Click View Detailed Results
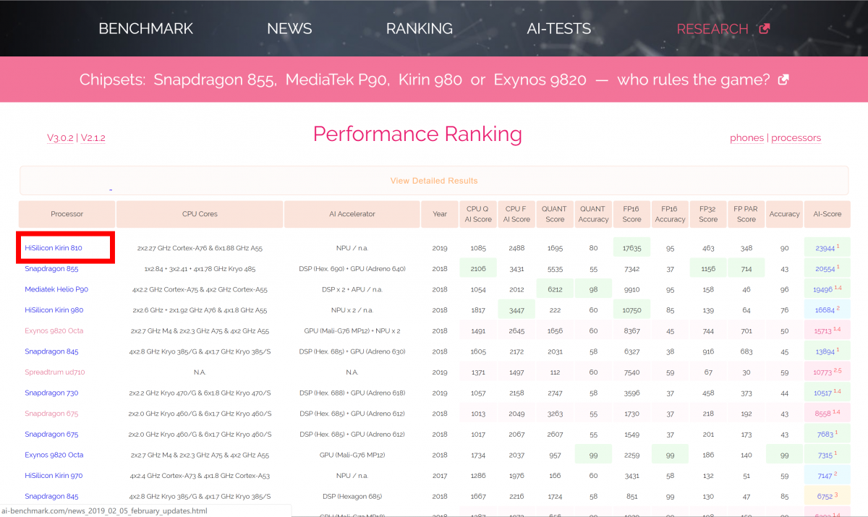Viewport: 868px width, 517px height. tap(433, 181)
